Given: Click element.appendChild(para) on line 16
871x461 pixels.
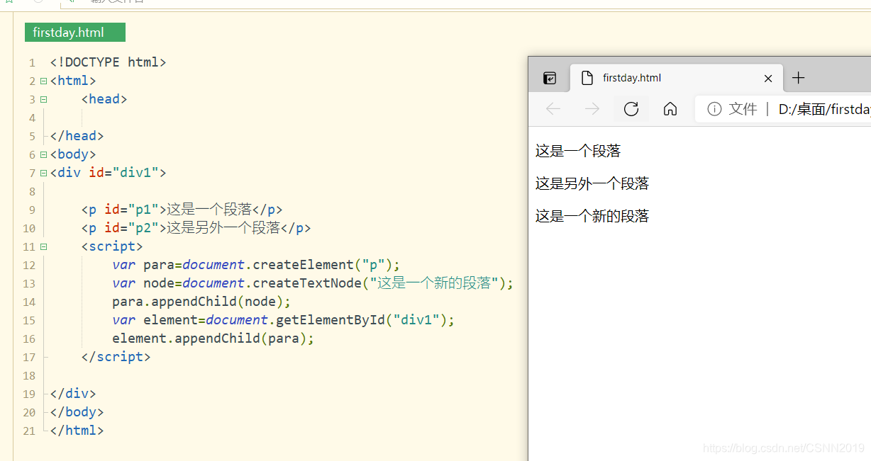Looking at the screenshot, I should [213, 338].
